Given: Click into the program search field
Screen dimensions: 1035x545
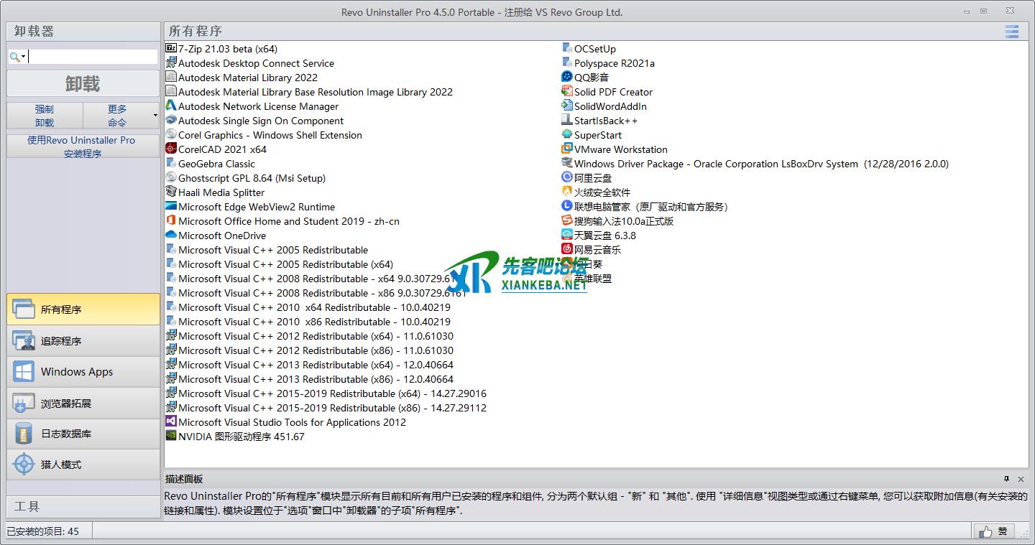Looking at the screenshot, I should 92,57.
